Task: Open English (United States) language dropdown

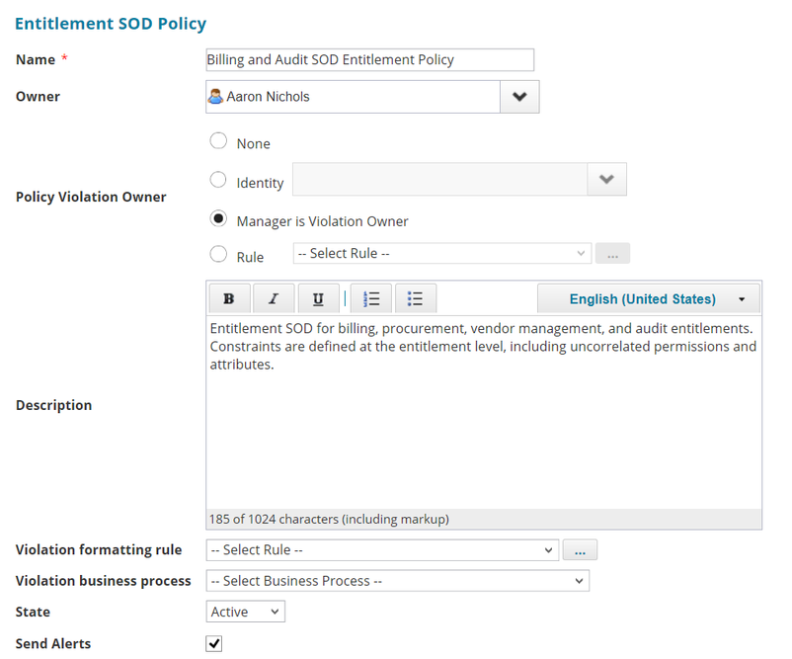Action: pyautogui.click(x=649, y=299)
